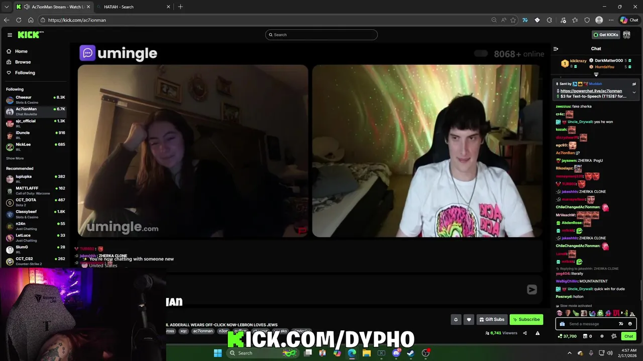Expand the pinned message chevron

(634, 92)
